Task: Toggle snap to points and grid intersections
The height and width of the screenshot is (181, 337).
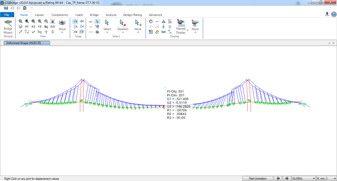Action: 75,22
